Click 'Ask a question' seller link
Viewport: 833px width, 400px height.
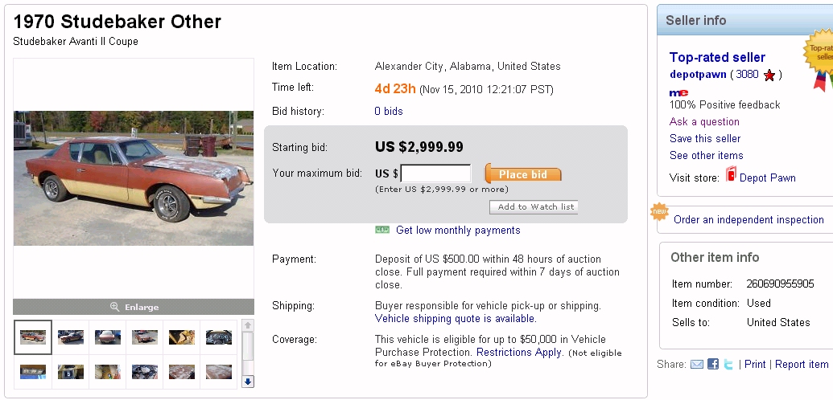pos(704,122)
